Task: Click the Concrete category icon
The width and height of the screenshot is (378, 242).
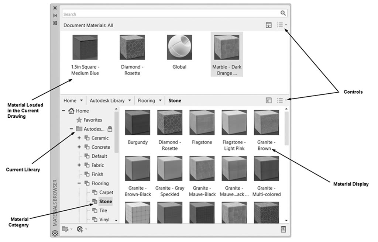Action: click(87, 147)
